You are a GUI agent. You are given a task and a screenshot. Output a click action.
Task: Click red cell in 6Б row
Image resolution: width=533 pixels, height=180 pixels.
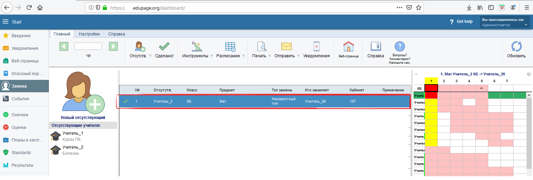[x=431, y=88]
